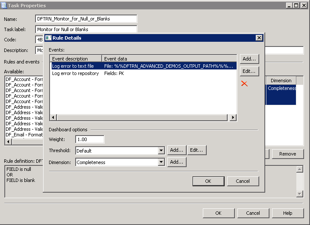310x225 pixels.
Task: Click the Rule Details title bar icon
Action: (48, 37)
